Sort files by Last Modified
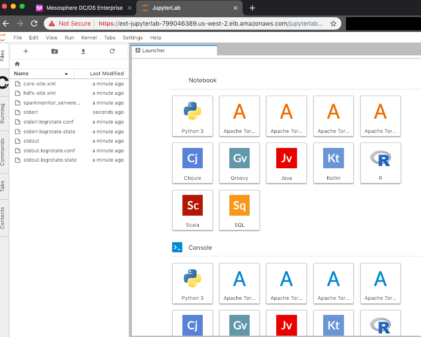 107,74
